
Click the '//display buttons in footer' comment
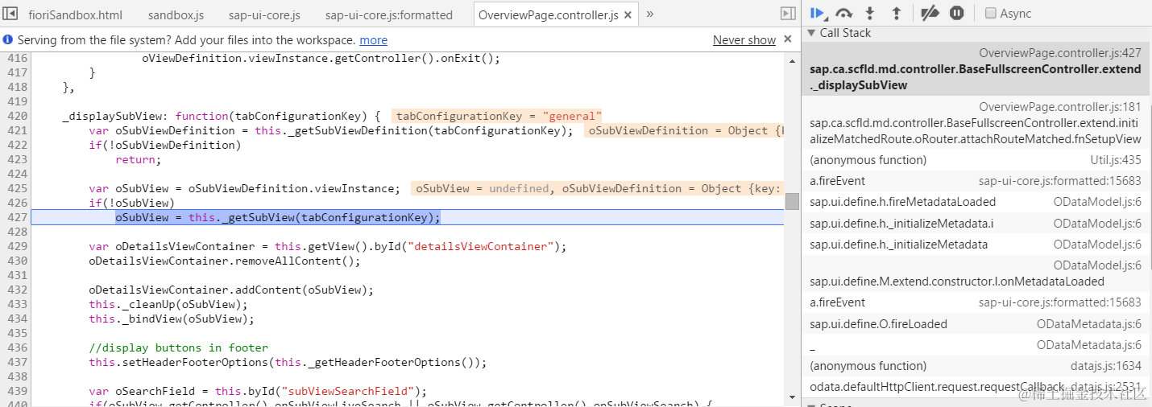click(x=179, y=347)
